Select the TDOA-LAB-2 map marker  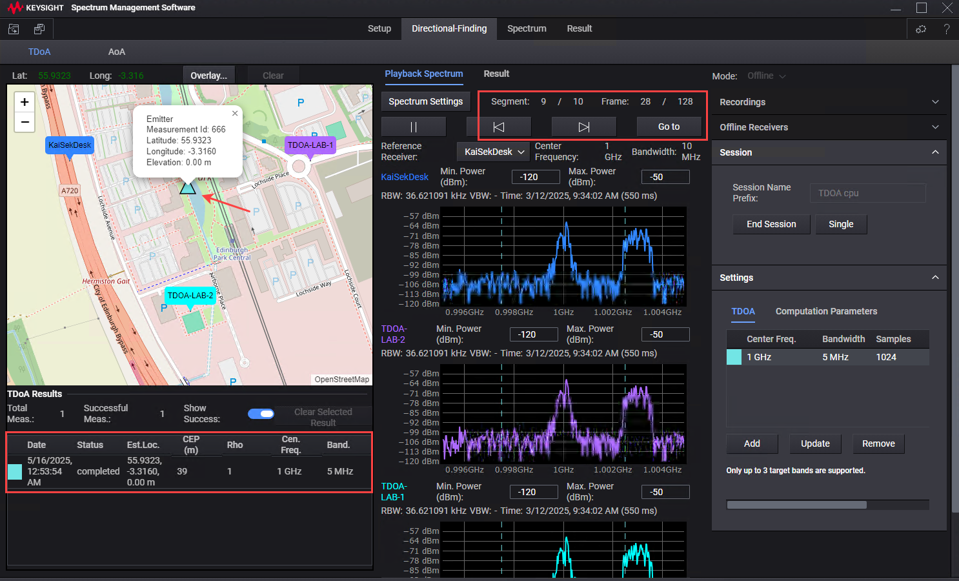tap(190, 296)
